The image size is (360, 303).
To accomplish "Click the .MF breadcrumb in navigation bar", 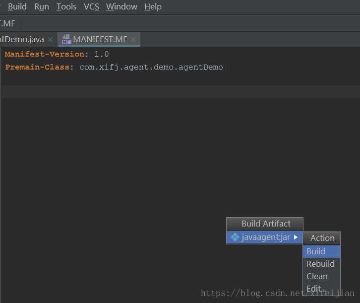I will [8, 23].
